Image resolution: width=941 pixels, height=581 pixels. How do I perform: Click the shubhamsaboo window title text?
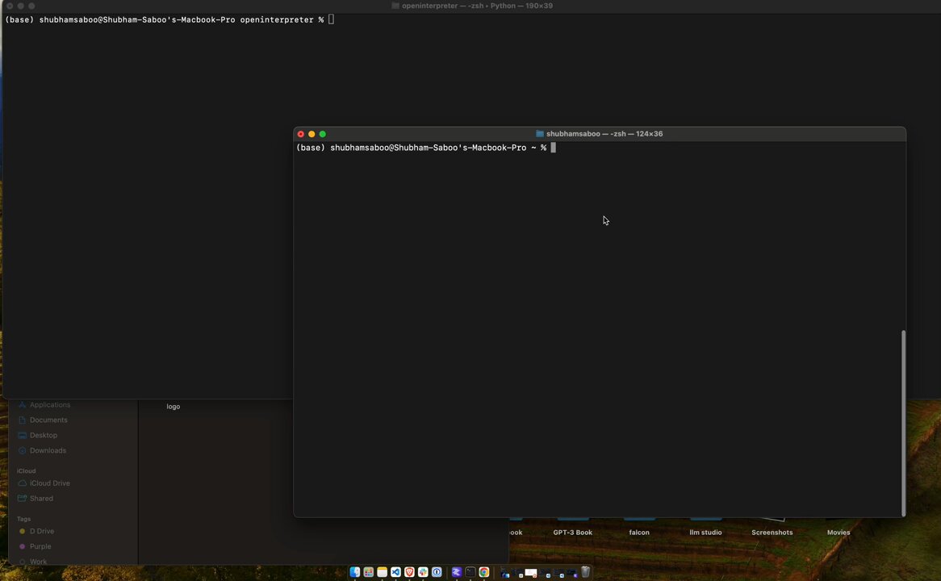[604, 134]
